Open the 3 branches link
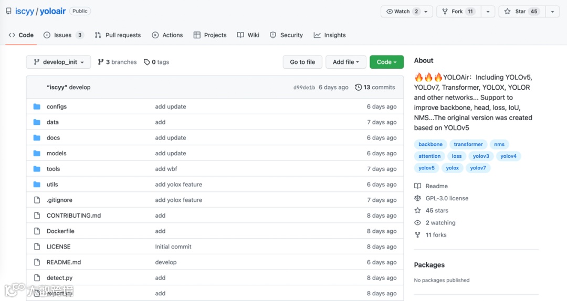 (117, 62)
